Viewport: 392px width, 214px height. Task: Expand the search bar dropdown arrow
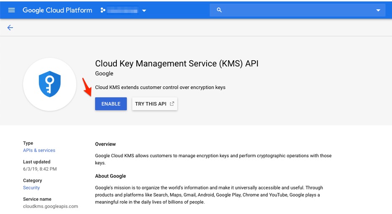pos(378,10)
